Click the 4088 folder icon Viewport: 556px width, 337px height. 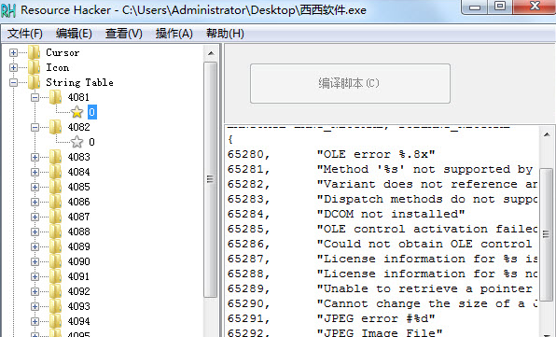[x=55, y=232]
